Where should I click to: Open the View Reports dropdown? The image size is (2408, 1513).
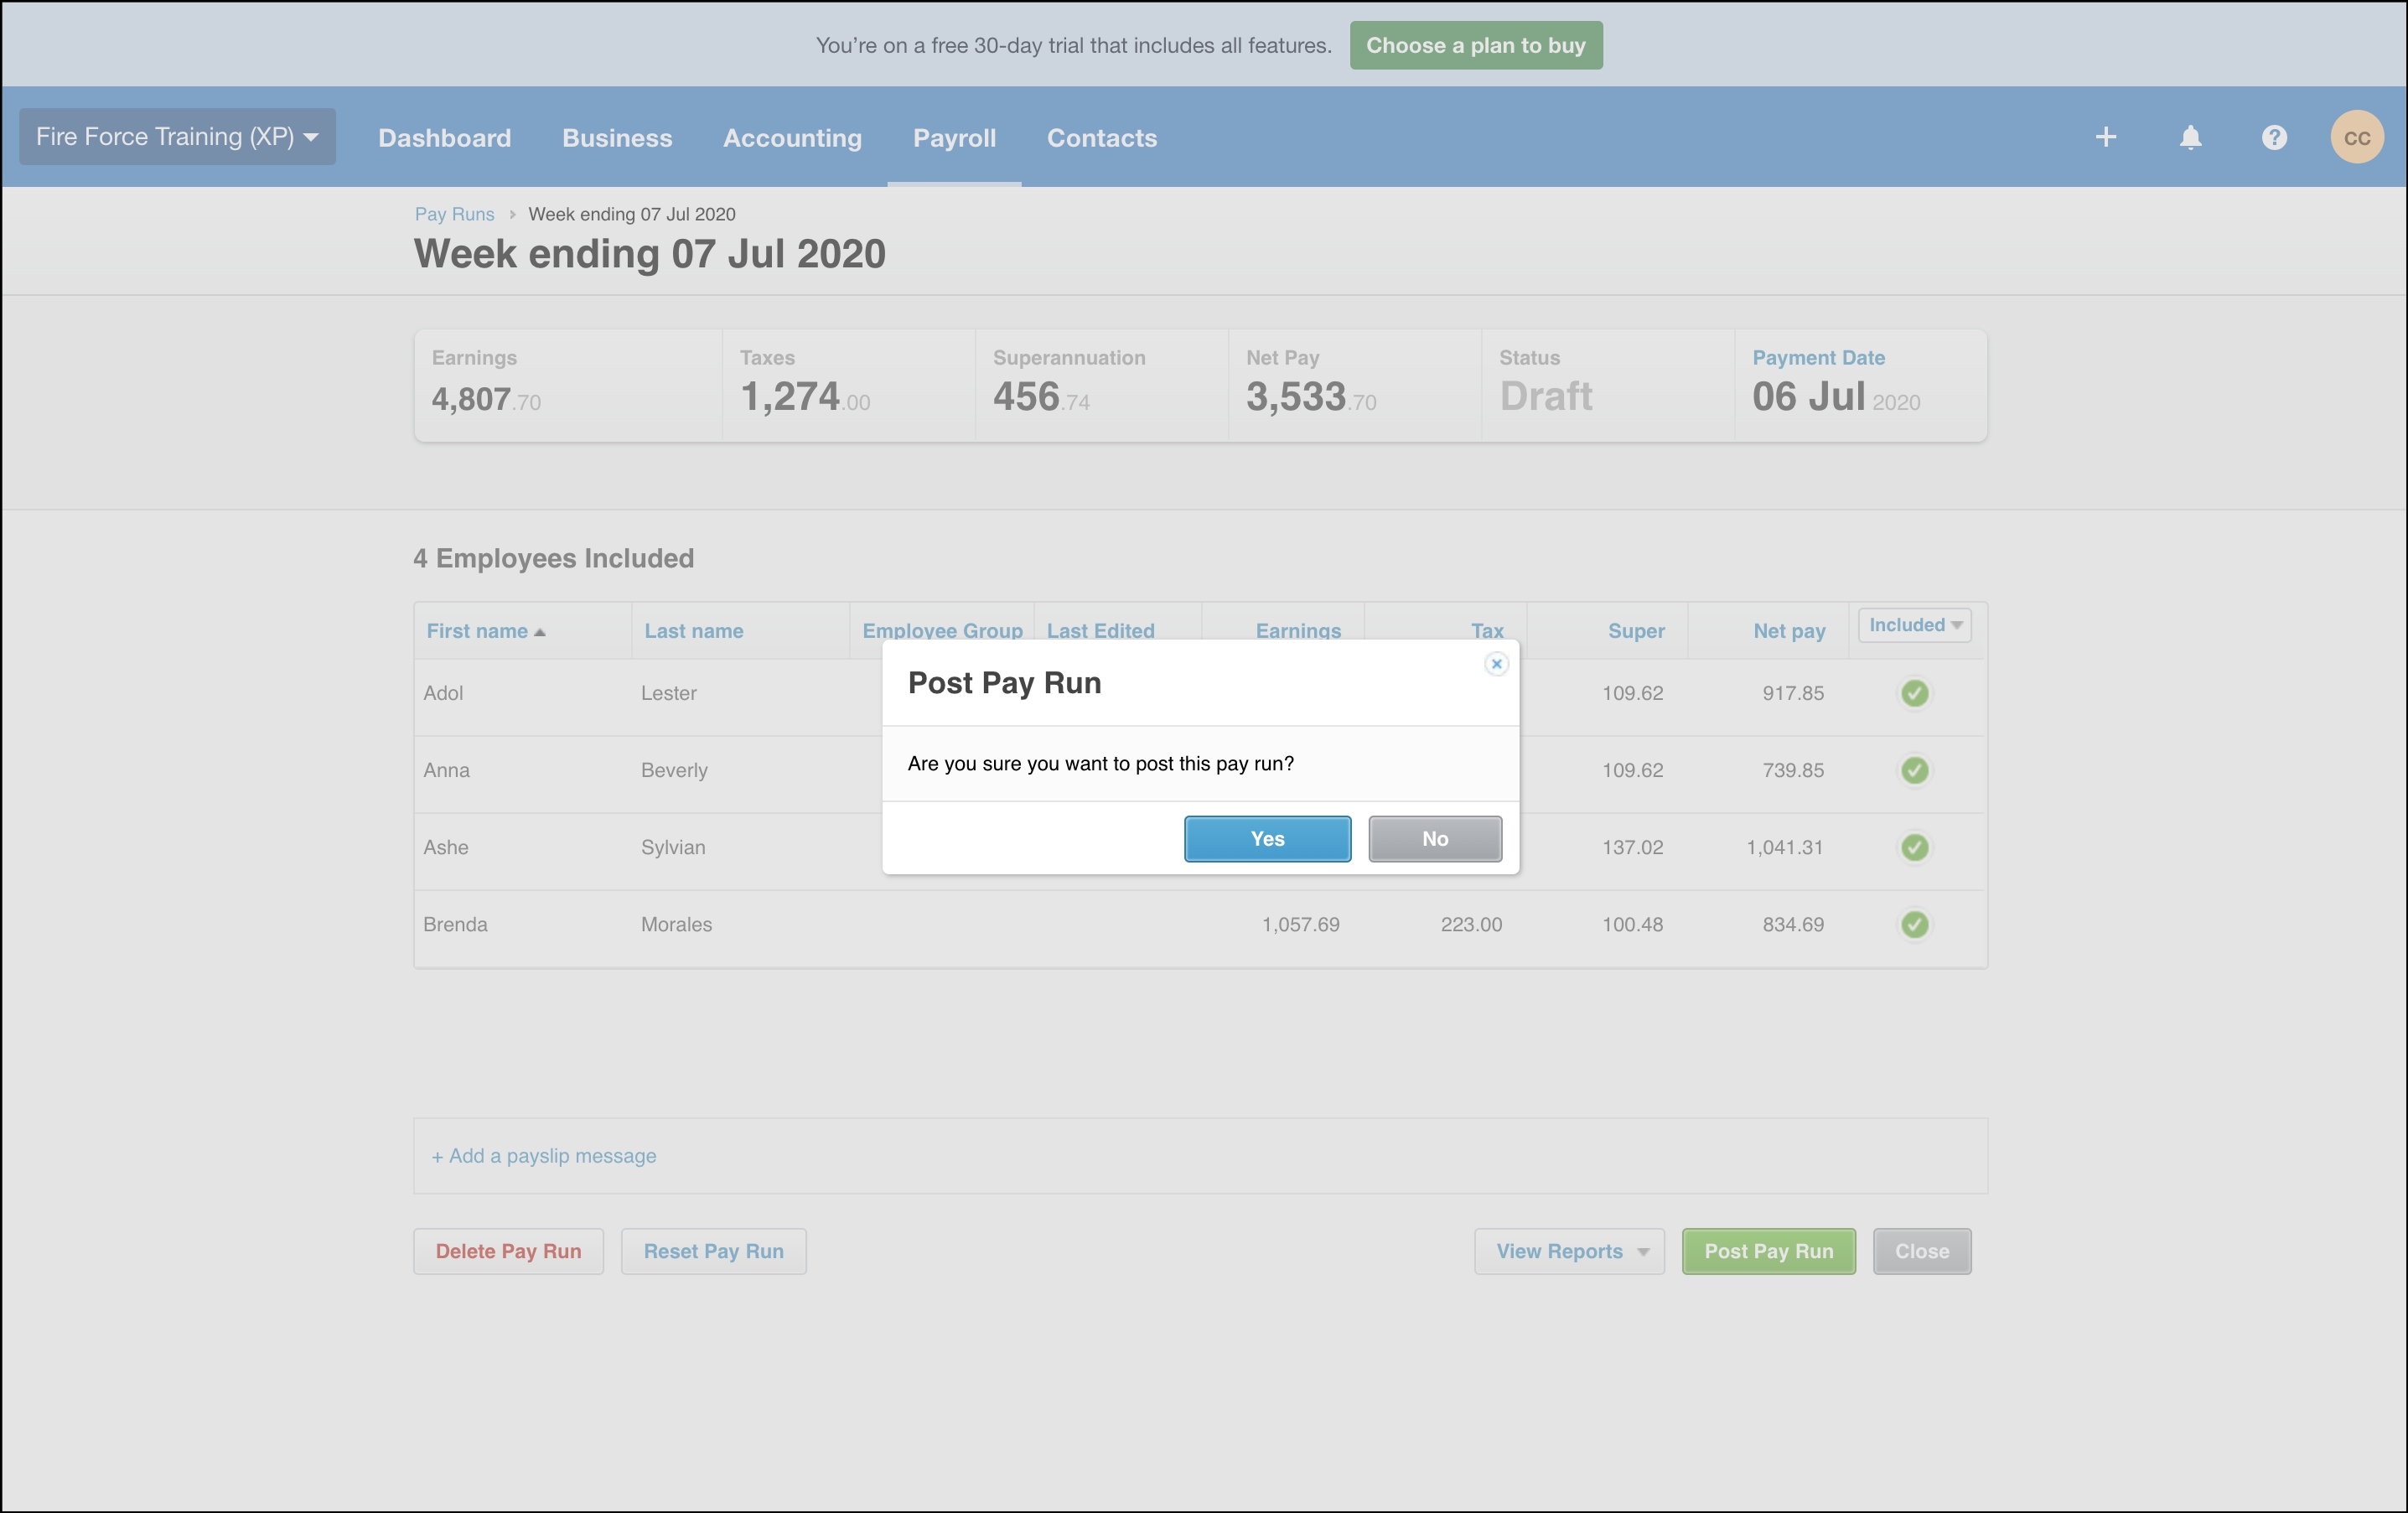coord(1568,1251)
